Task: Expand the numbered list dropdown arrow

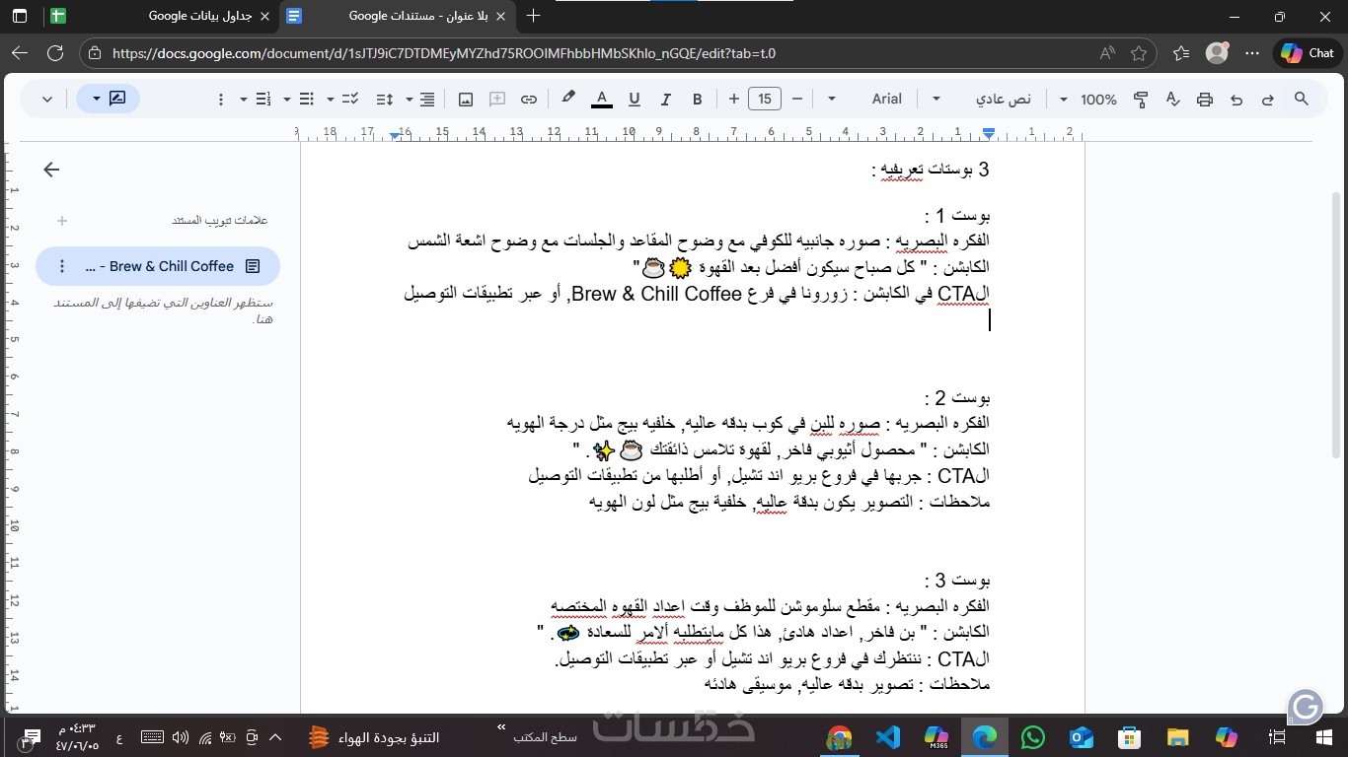Action: click(244, 99)
